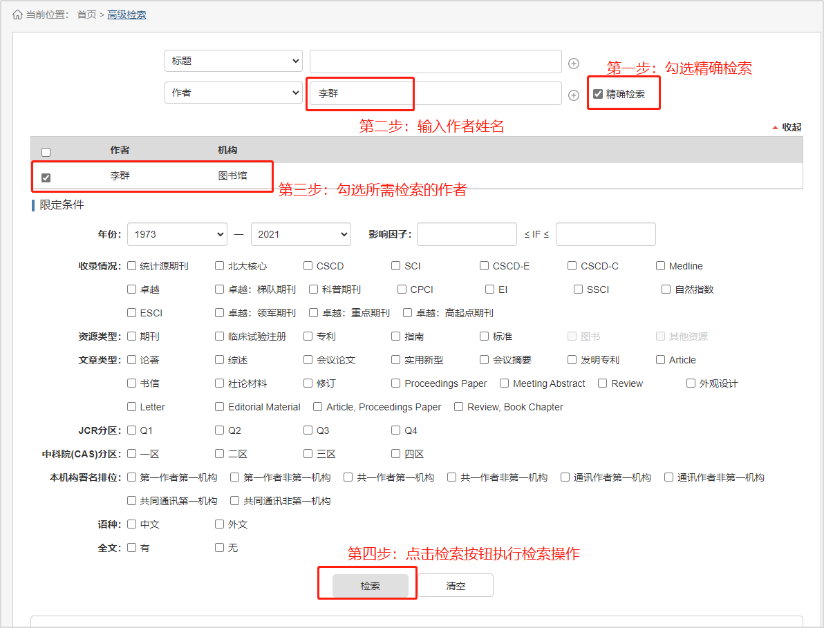
Task: Open the start year 1973 dropdown
Action: pos(177,234)
